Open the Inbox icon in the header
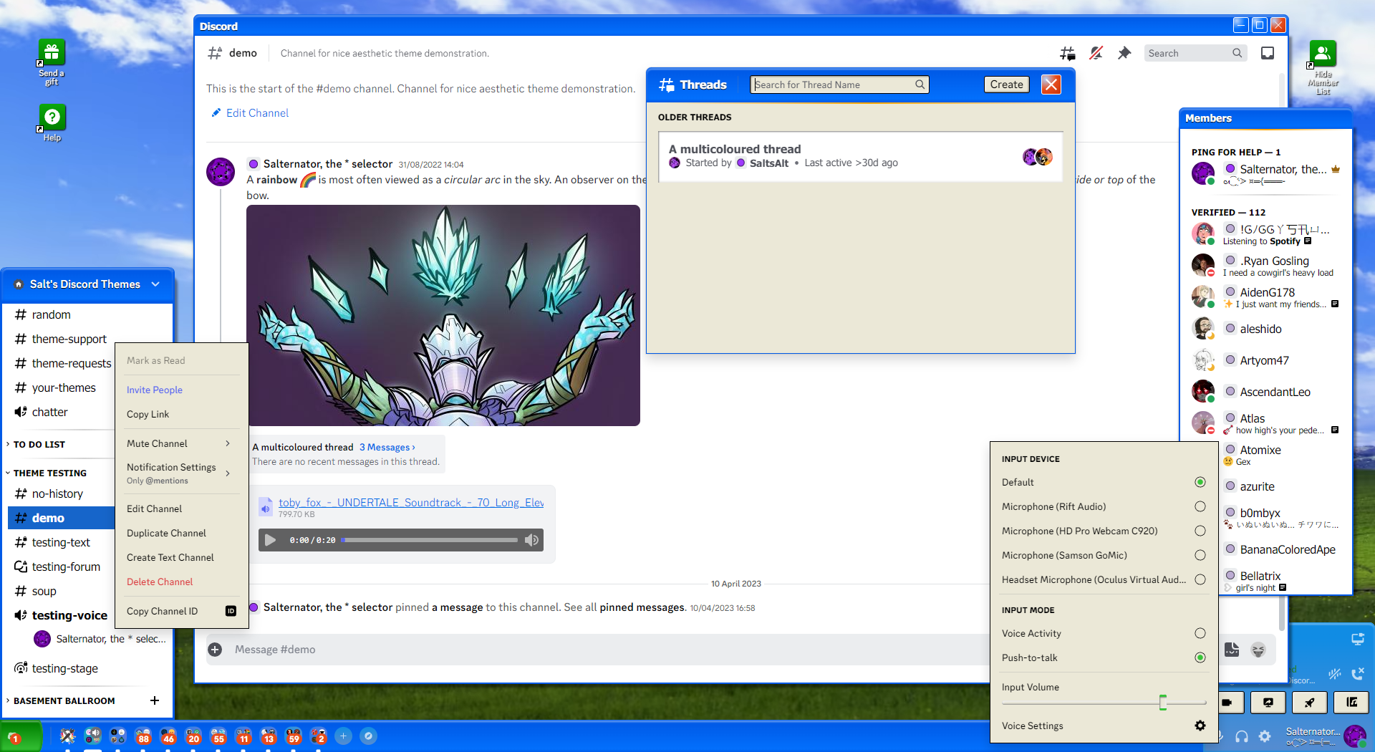 [1268, 53]
